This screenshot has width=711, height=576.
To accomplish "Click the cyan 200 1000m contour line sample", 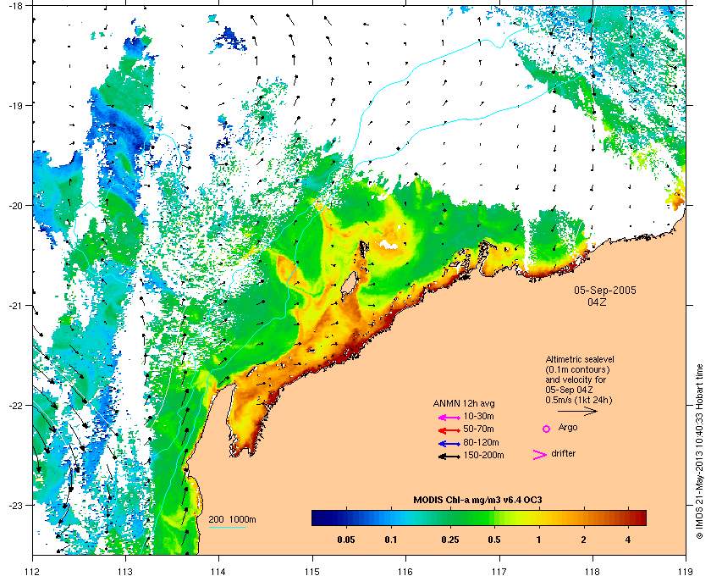I will tap(227, 527).
